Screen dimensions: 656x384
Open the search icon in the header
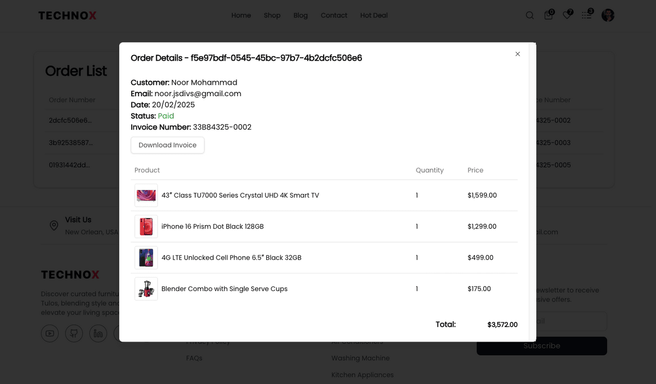pos(530,15)
